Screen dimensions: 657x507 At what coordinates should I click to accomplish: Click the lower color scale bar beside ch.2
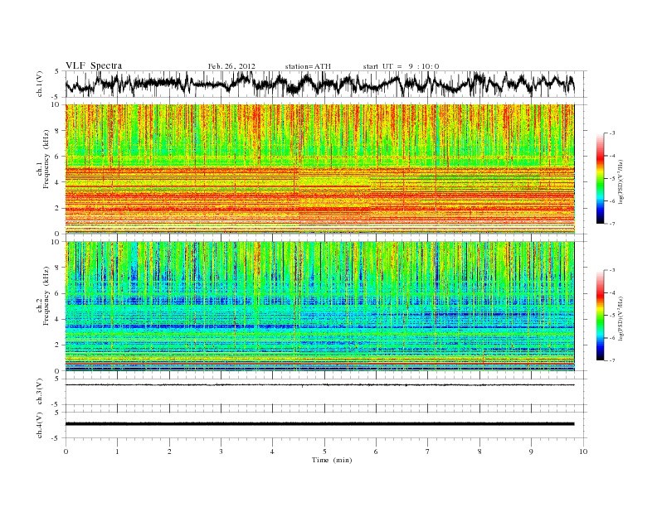coord(601,316)
